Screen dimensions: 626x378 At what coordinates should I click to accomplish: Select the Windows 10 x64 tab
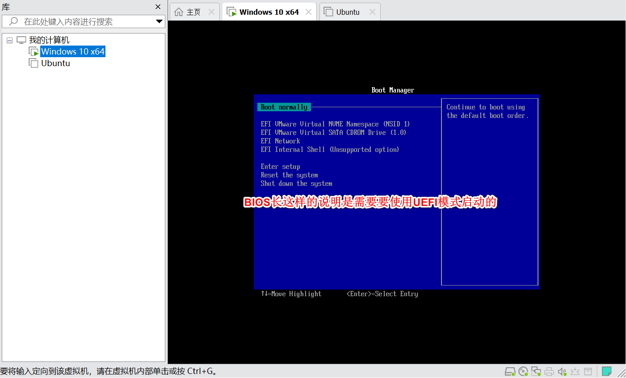(x=269, y=12)
